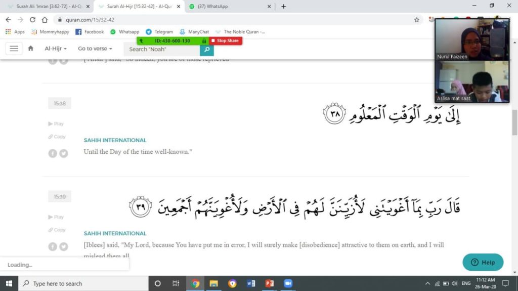The height and width of the screenshot is (291, 518).
Task: Open Zoom from the Windows taskbar
Action: 288,283
